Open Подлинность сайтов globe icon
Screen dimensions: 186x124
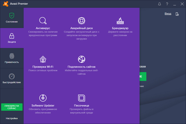[x=82, y=60]
